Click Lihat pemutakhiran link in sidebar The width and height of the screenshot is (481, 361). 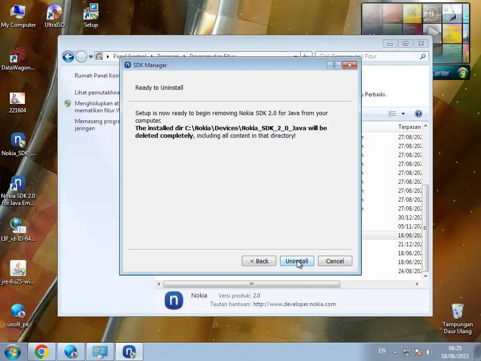tap(97, 93)
